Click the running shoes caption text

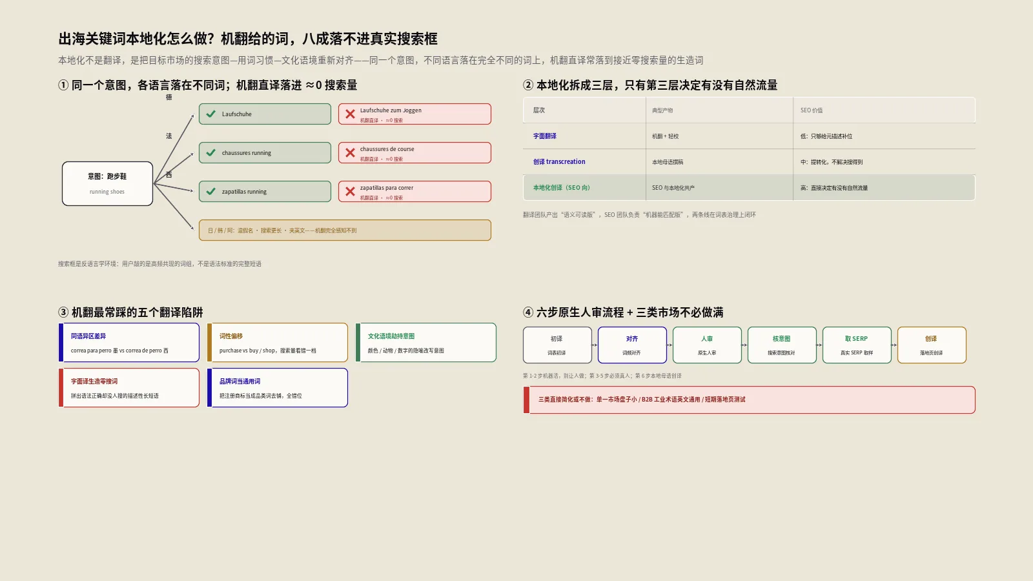[107, 192]
